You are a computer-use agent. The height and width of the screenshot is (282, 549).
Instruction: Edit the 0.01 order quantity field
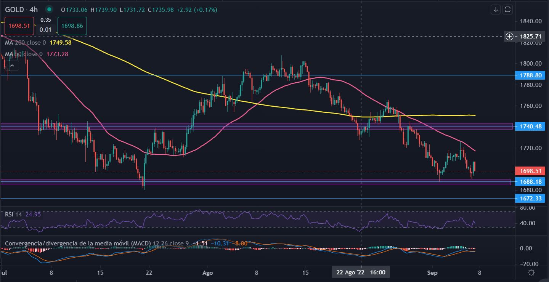click(x=46, y=30)
